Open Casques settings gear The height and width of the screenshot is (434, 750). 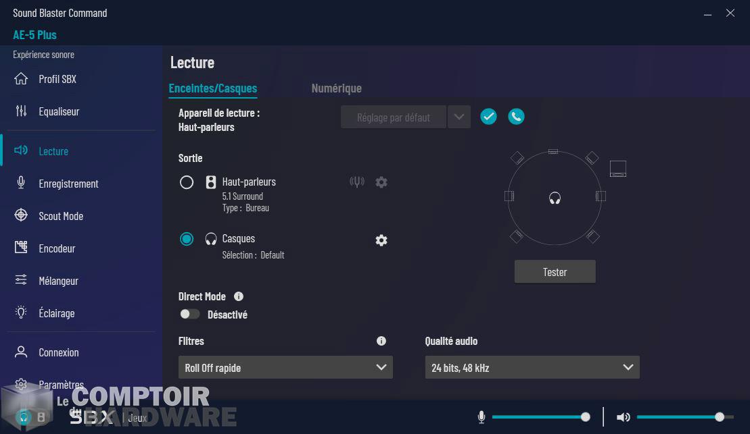click(x=381, y=240)
